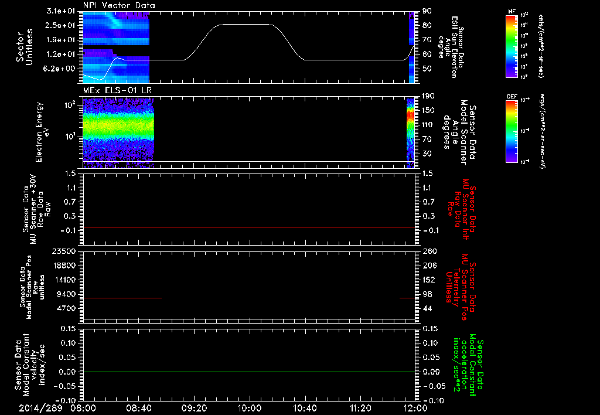Click the 206 telemetry tick value
The image size is (600, 415).
[429, 266]
